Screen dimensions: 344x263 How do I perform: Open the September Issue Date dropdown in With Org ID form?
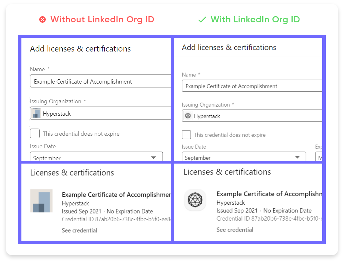click(x=243, y=157)
